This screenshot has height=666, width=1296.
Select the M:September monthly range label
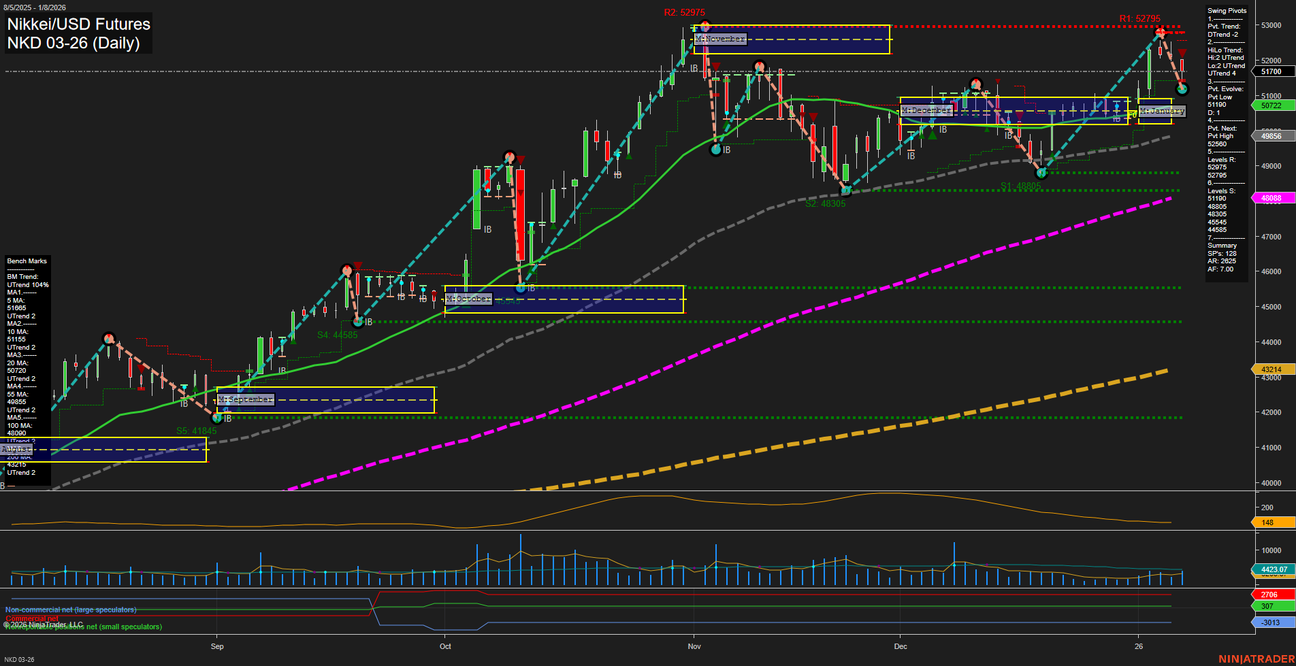click(x=244, y=399)
